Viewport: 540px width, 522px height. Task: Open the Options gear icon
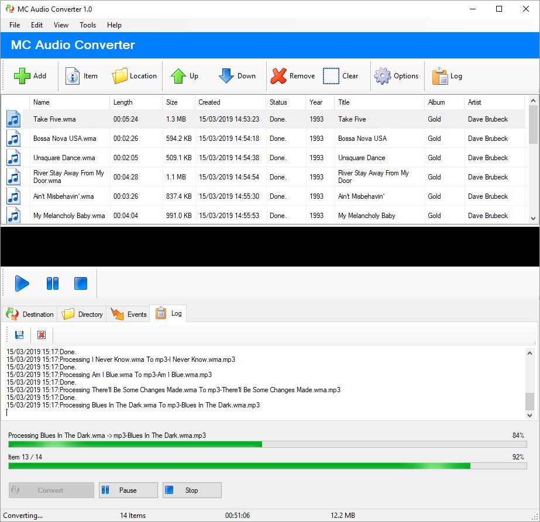[x=382, y=75]
